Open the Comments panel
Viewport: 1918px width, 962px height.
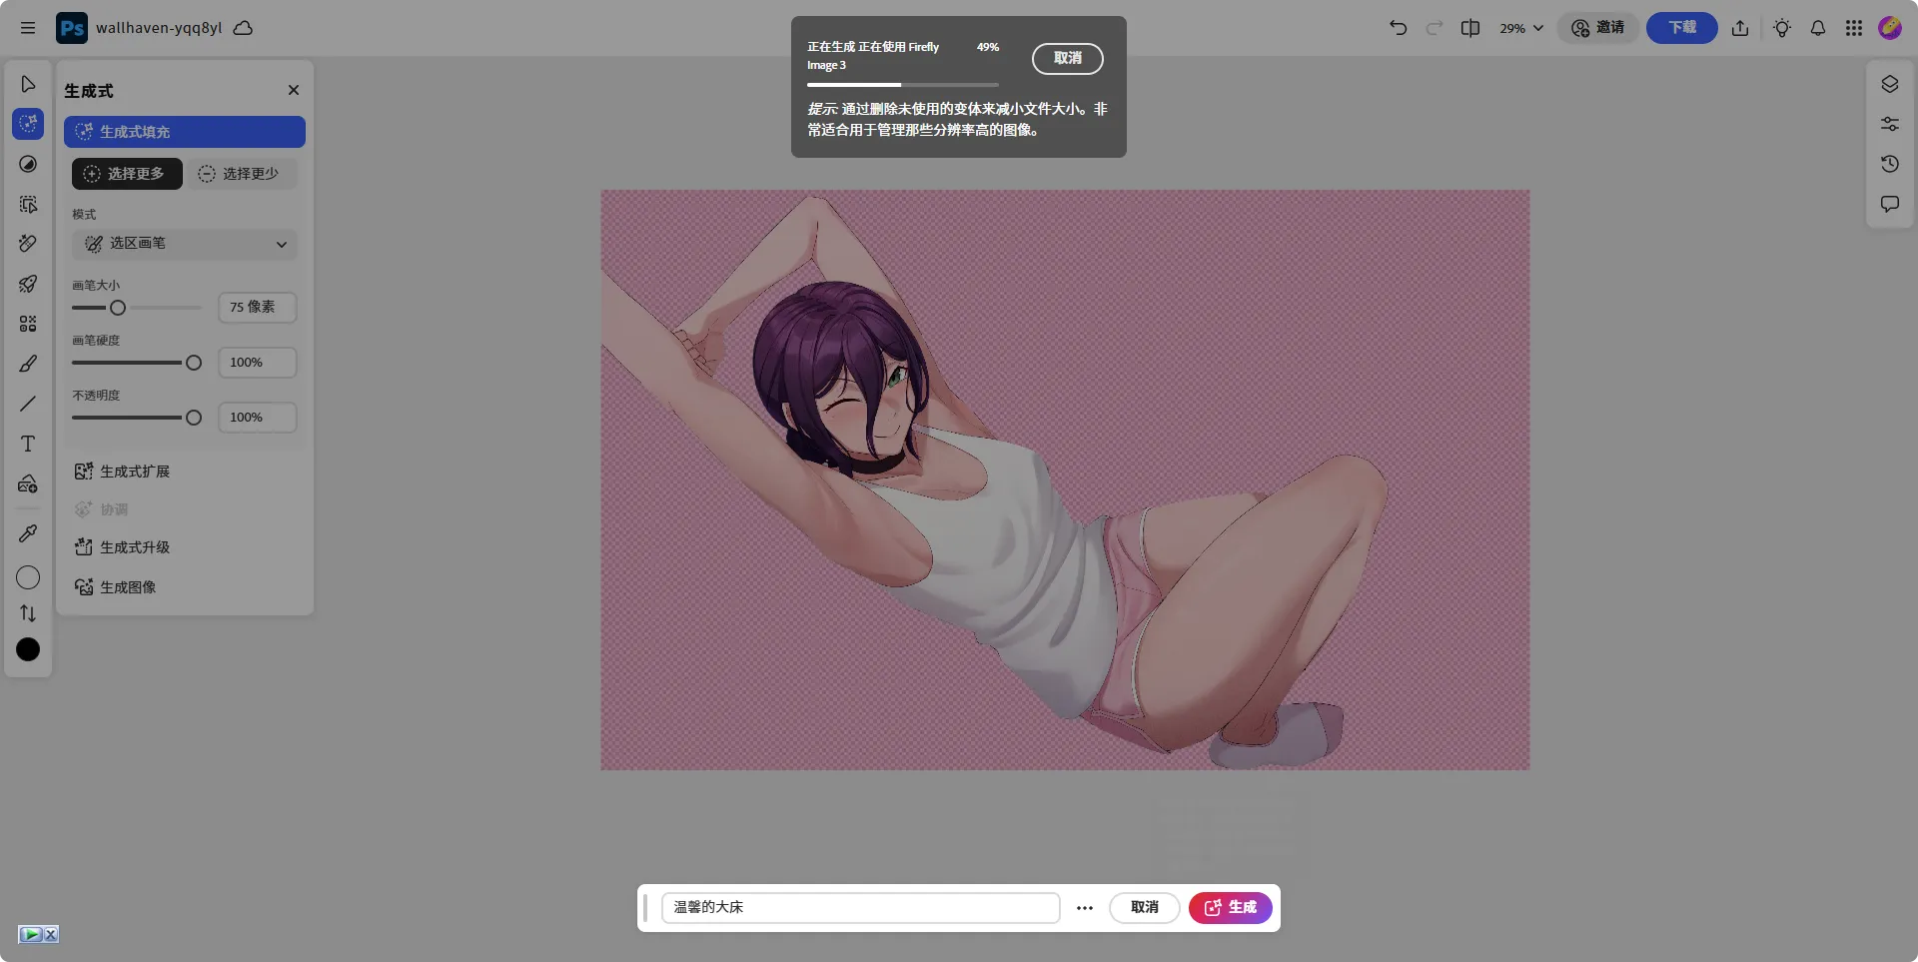[1889, 204]
